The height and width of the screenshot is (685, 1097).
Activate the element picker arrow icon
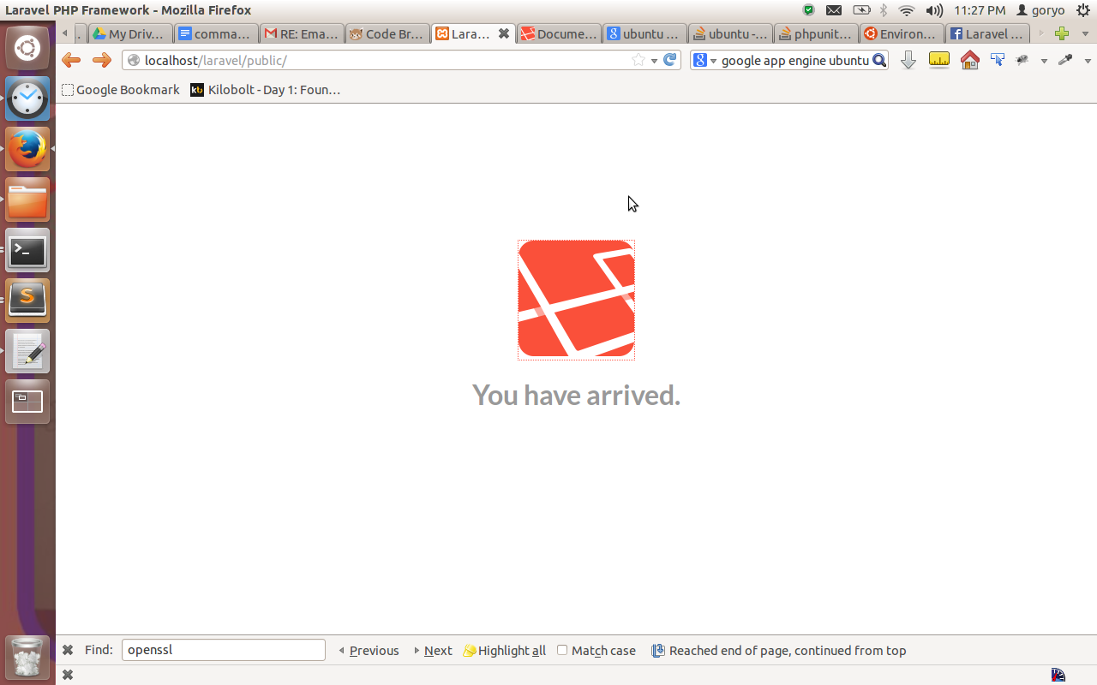pos(997,60)
